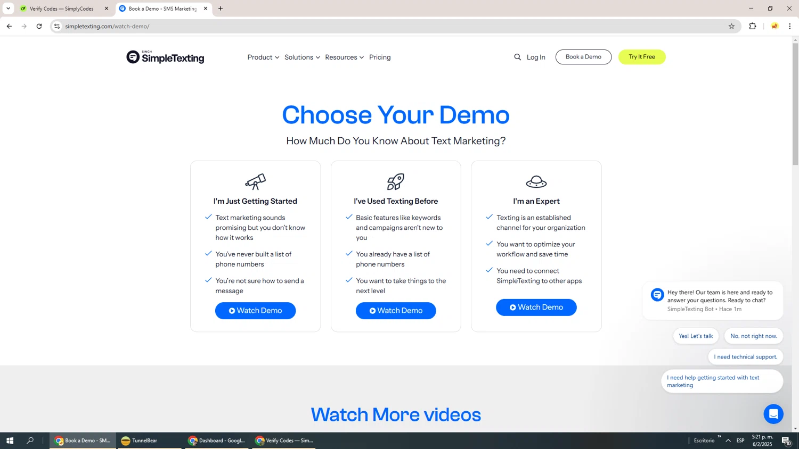This screenshot has height=449, width=799.
Task: Click the UFO icon in Expert card
Action: 536,181
